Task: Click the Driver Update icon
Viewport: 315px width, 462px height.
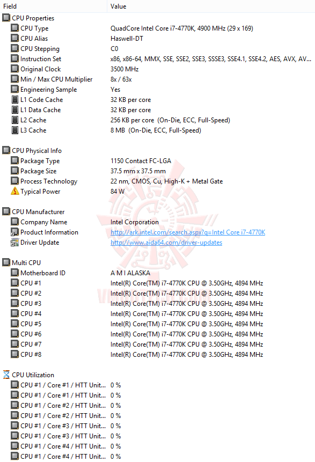Action: coord(14,242)
